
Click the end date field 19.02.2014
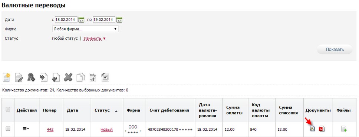pyautogui.click(x=104, y=20)
